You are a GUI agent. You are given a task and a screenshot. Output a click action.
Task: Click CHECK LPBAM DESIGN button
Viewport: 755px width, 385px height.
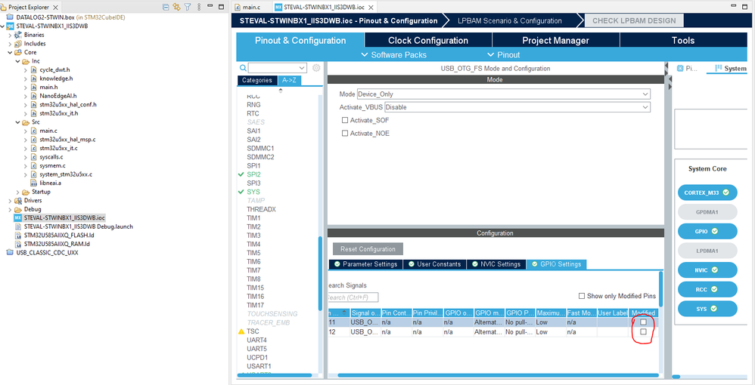click(x=634, y=20)
